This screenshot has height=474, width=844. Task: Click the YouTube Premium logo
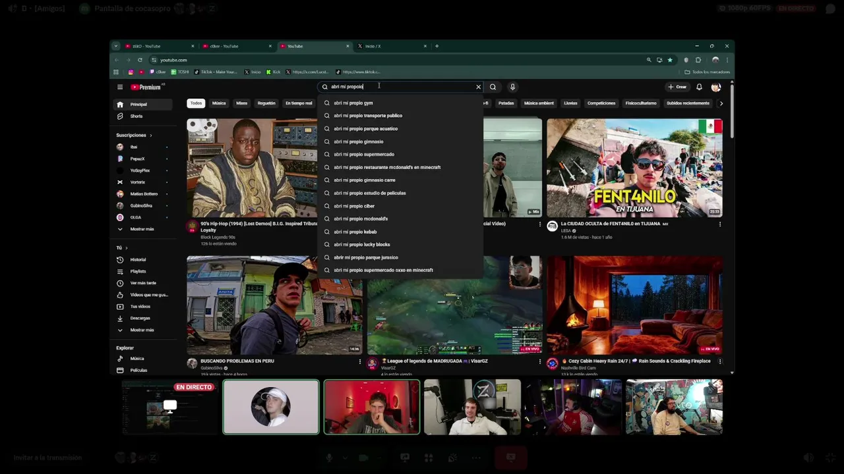(146, 87)
